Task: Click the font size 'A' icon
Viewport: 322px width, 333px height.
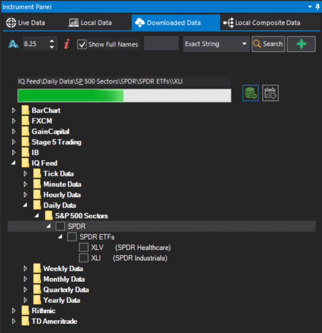Action: tap(13, 44)
